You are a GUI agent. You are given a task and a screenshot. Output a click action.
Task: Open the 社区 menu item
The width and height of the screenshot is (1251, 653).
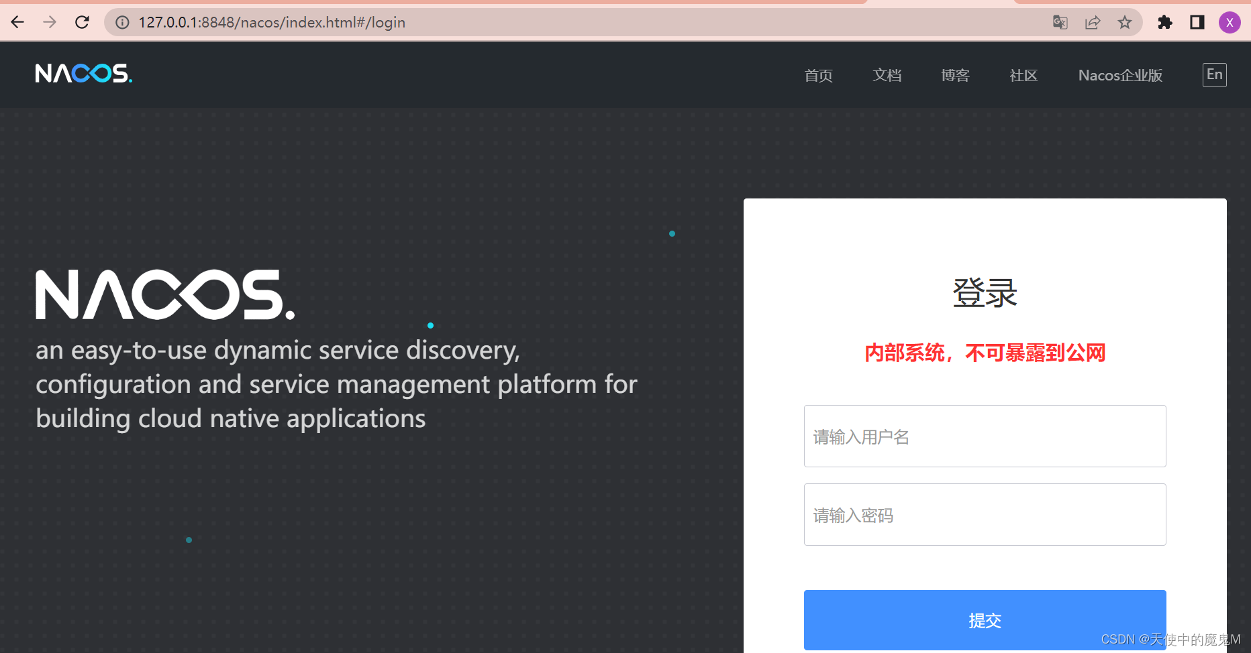coord(1023,75)
